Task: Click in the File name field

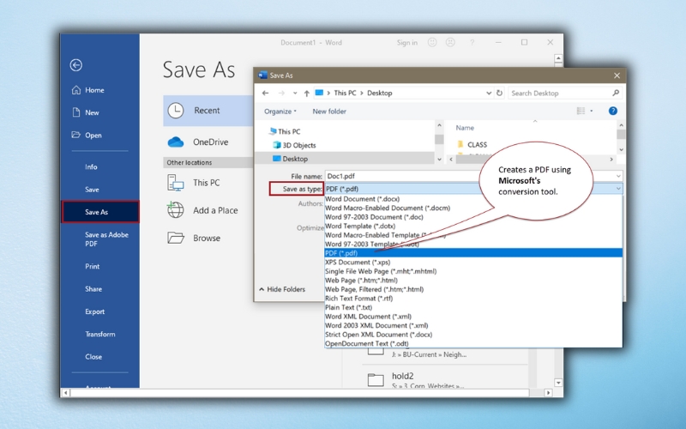Action: (473, 176)
